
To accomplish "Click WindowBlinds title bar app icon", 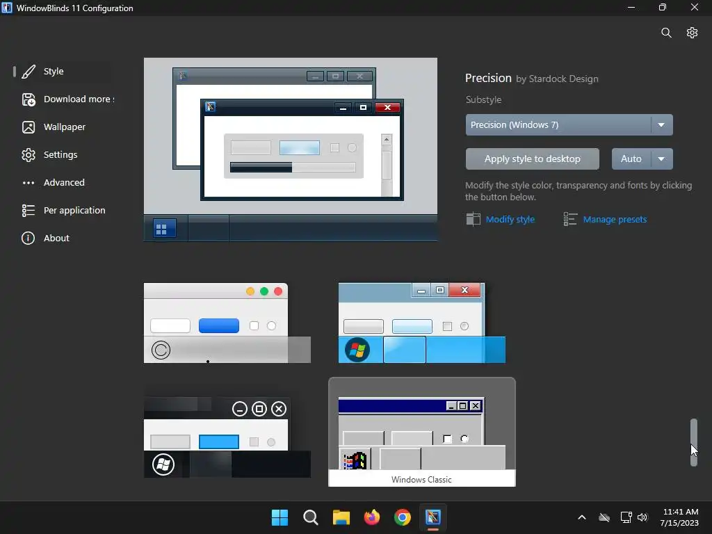I will click(x=7, y=8).
